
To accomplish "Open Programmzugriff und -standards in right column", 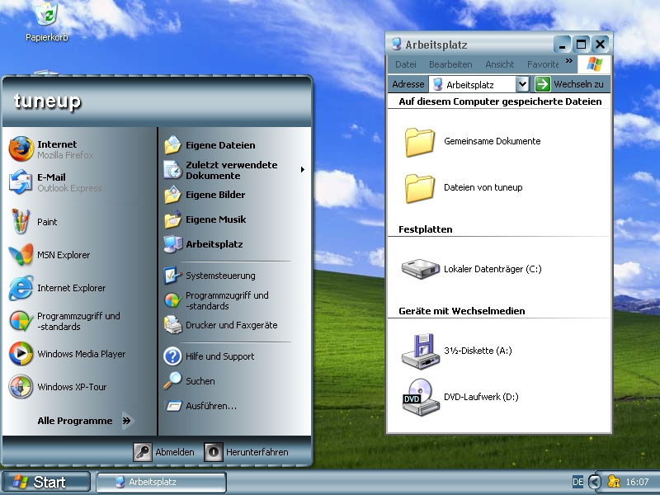I will 216,300.
